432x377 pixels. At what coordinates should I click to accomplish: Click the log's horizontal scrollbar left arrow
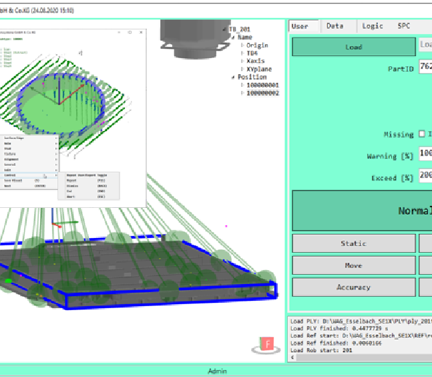pyautogui.click(x=292, y=357)
